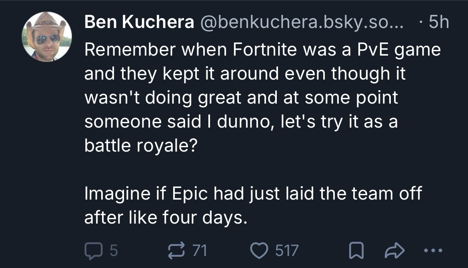Screen dimensions: 468x268
Task: Click the text "battle royale?"
Action: point(140,146)
